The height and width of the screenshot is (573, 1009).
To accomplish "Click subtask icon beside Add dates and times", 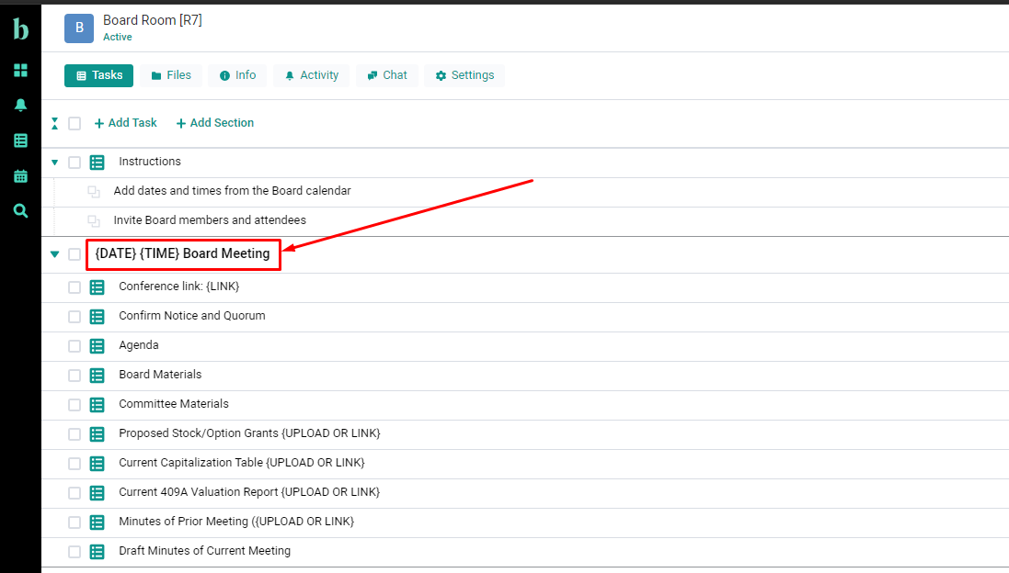I will pyautogui.click(x=94, y=191).
